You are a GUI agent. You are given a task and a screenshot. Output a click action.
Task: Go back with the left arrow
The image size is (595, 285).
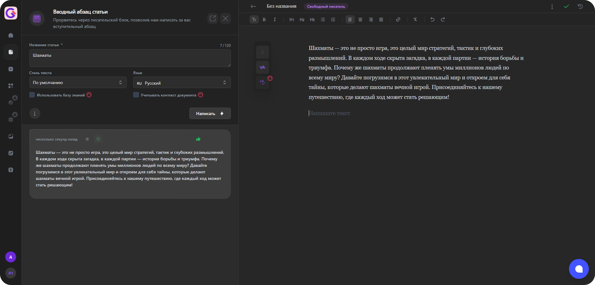point(253,6)
